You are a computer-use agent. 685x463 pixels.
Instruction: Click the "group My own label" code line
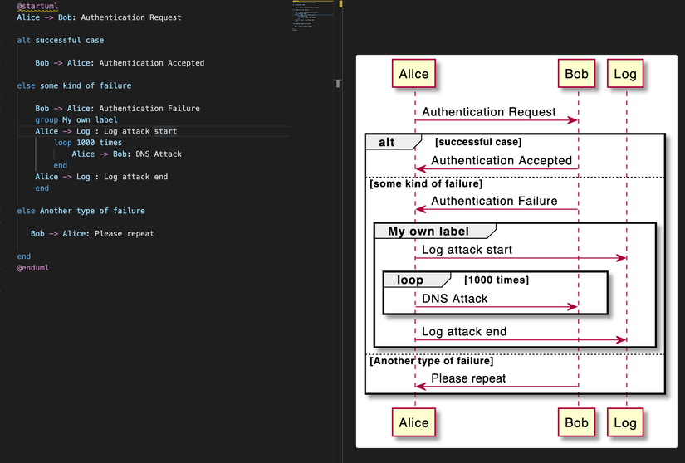(x=76, y=119)
